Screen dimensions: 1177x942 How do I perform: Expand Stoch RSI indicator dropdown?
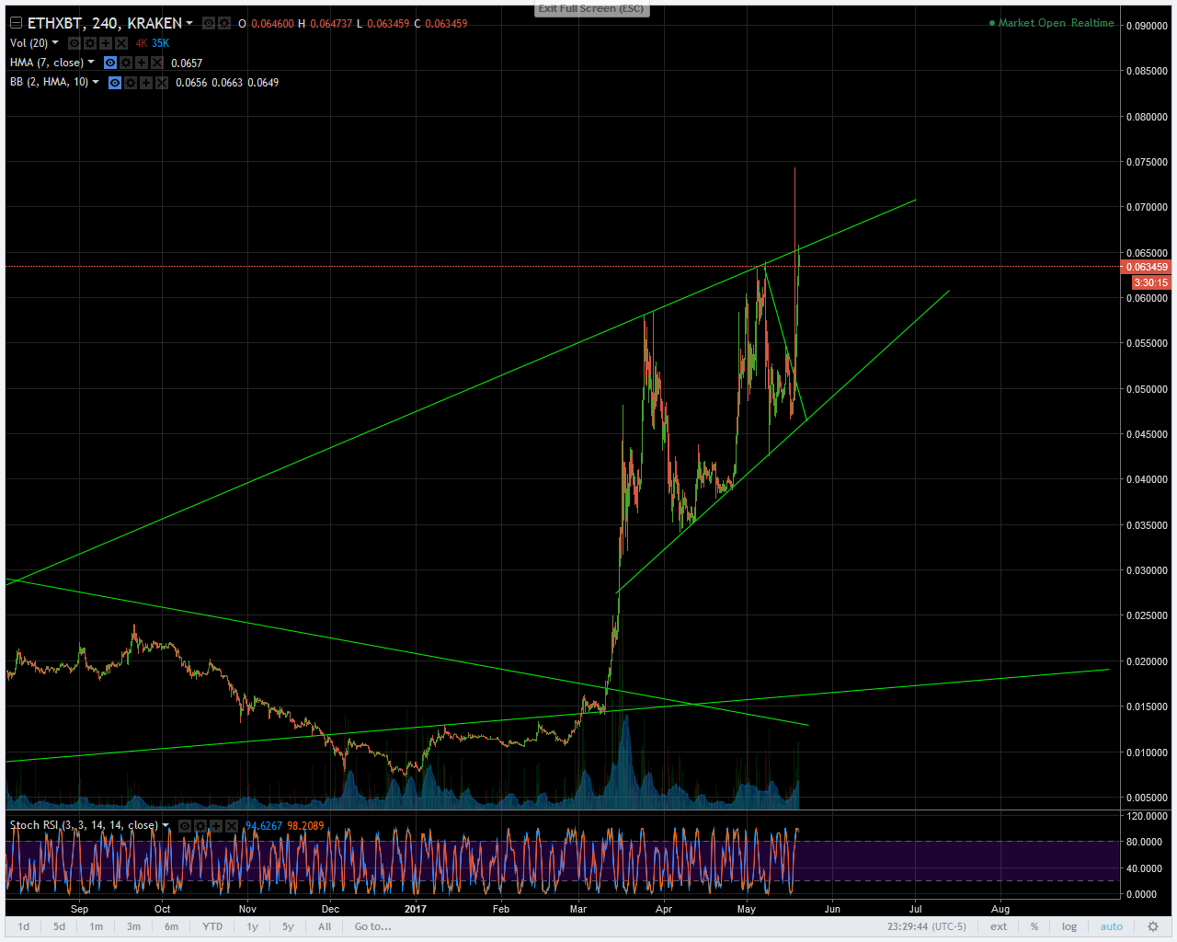tap(166, 825)
